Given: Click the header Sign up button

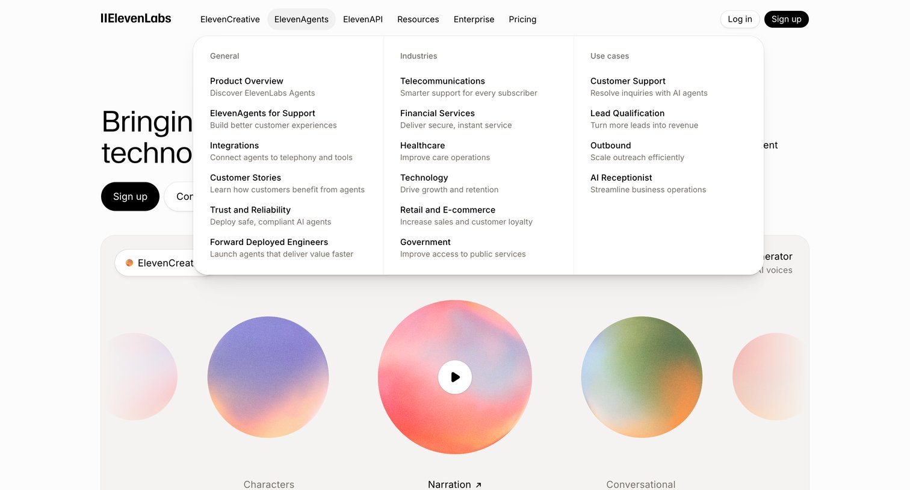Looking at the screenshot, I should coord(787,19).
